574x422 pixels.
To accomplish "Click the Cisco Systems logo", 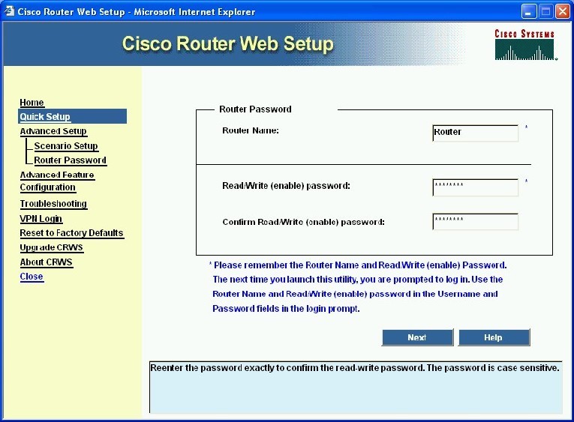I will coord(524,44).
